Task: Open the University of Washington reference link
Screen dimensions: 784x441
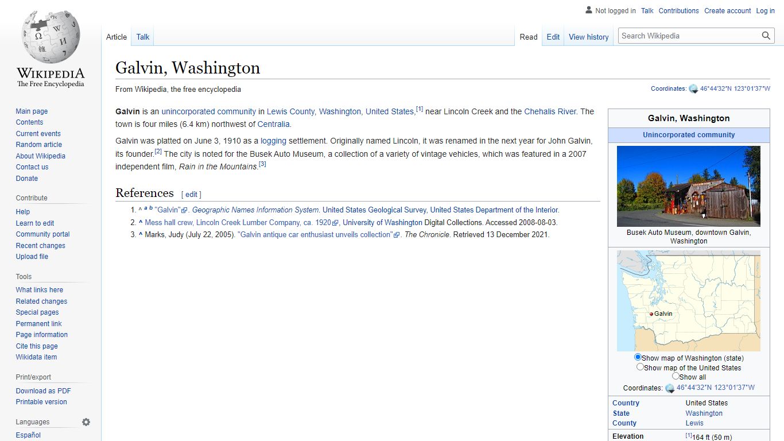Action: [x=382, y=223]
